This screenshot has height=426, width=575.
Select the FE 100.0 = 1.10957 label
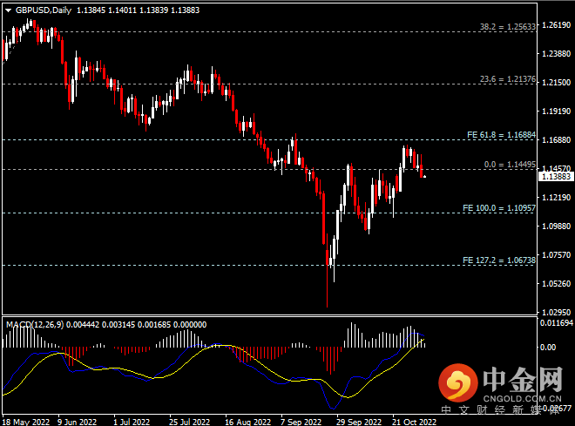499,208
